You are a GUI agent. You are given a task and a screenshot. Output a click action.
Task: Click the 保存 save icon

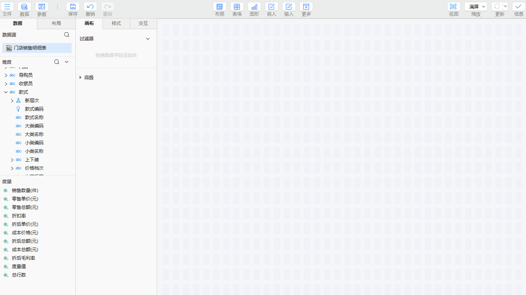73,7
